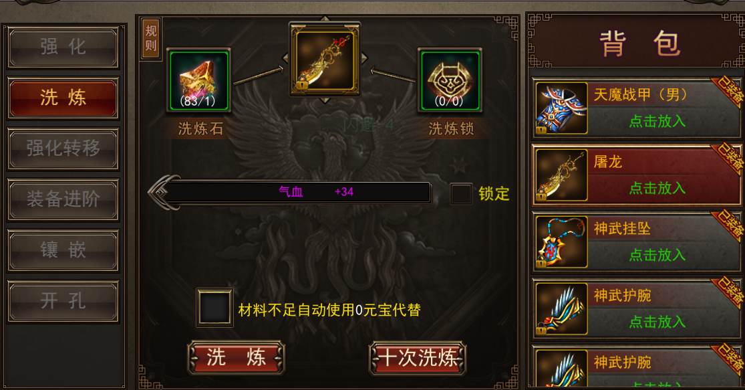This screenshot has width=745, height=390.
Task: Click the 神武挂坠 pendant icon
Action: click(x=561, y=242)
